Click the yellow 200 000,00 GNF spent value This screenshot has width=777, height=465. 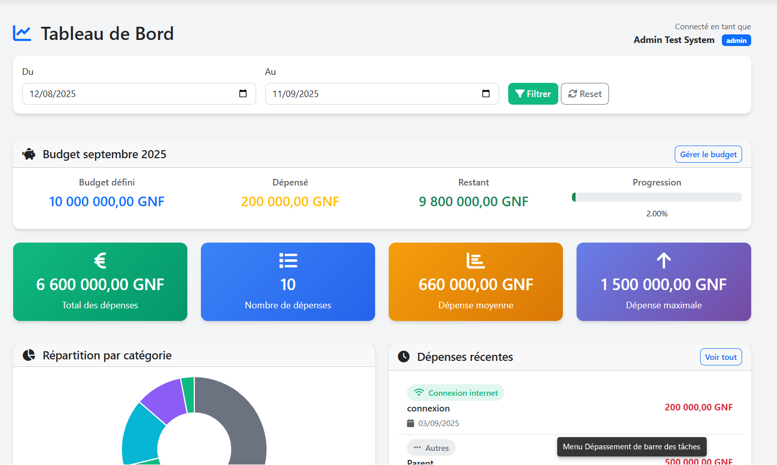(290, 202)
